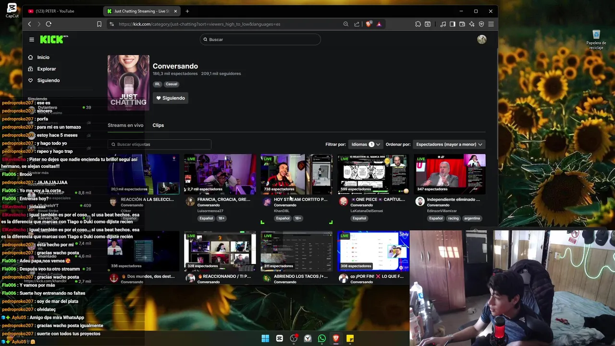The width and height of the screenshot is (615, 346).
Task: Select the IRL category tag
Action: [157, 84]
